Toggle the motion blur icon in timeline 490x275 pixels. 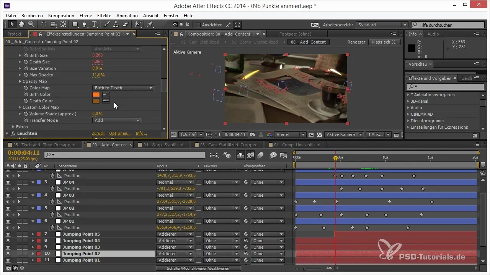click(x=260, y=155)
